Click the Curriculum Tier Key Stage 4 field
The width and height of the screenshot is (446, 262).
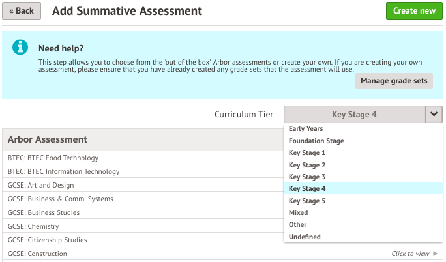point(355,114)
